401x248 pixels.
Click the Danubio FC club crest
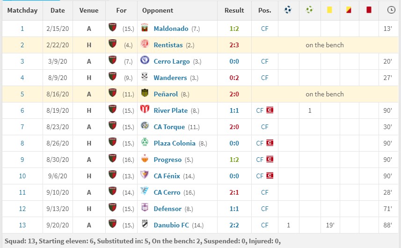coord(145,224)
